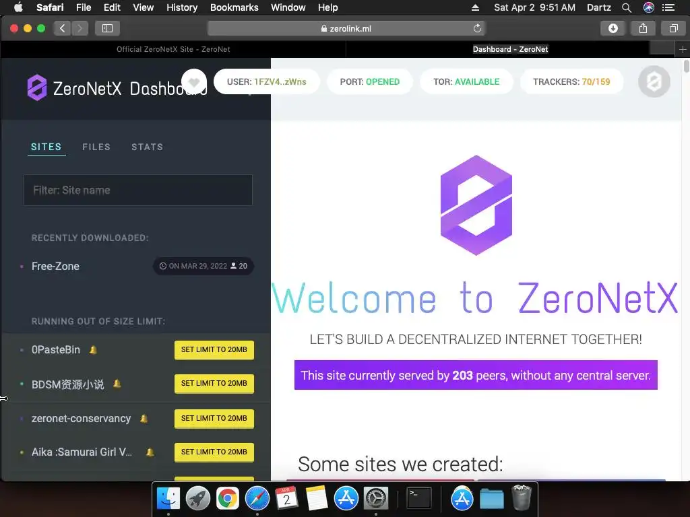This screenshot has height=517, width=690.
Task: Open Terminal from the Dock
Action: coord(418,498)
